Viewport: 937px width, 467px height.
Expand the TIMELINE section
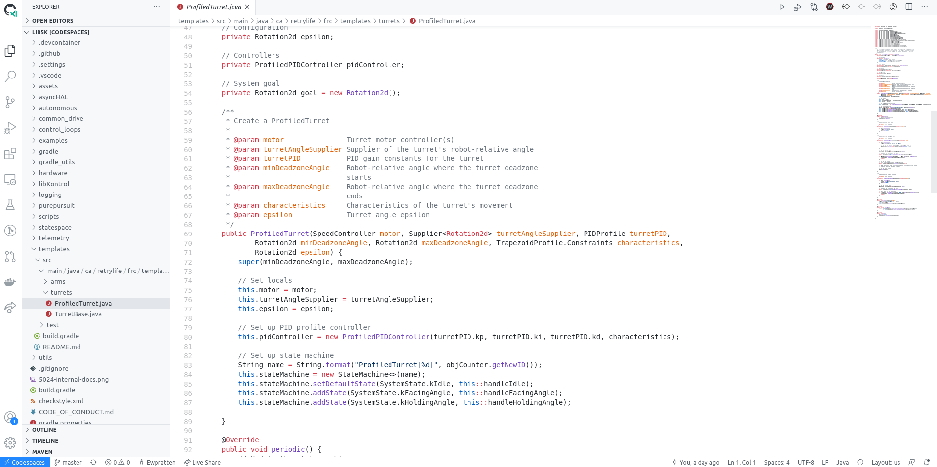click(x=45, y=441)
